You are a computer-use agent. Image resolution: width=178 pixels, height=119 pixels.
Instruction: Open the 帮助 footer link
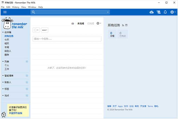click(x=137, y=106)
